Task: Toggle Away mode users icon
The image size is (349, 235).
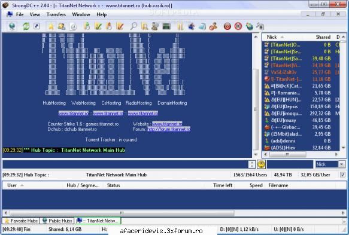Action: [213, 26]
